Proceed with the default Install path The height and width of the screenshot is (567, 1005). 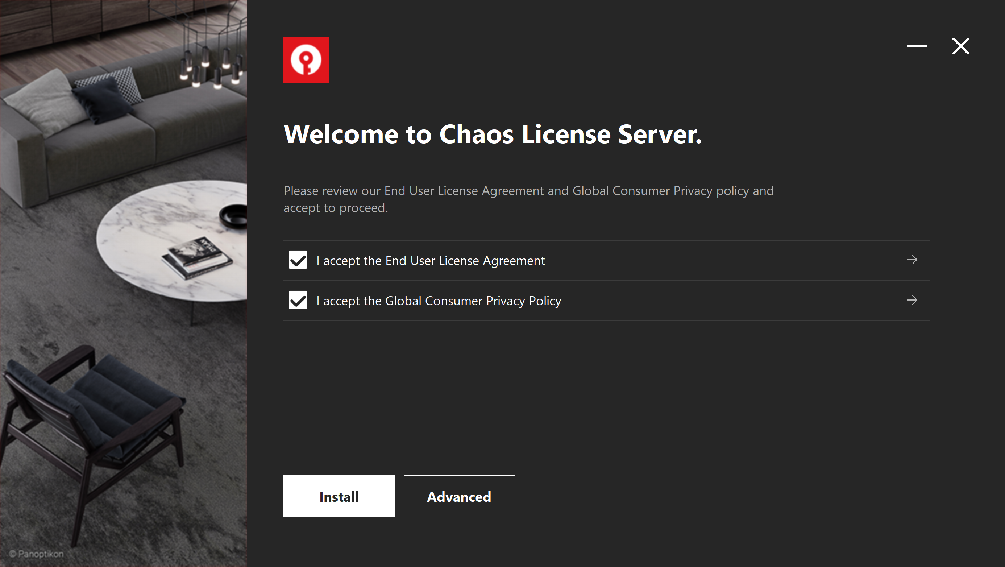pyautogui.click(x=339, y=496)
